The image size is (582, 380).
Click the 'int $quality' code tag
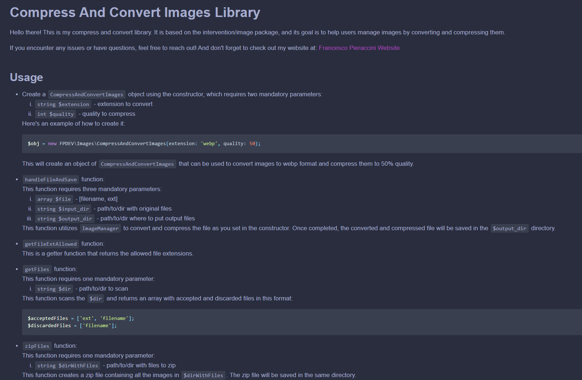(x=55, y=114)
